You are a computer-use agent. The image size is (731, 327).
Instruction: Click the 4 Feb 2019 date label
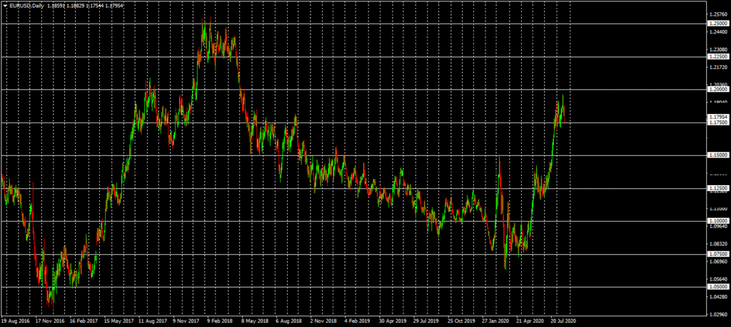click(x=358, y=321)
